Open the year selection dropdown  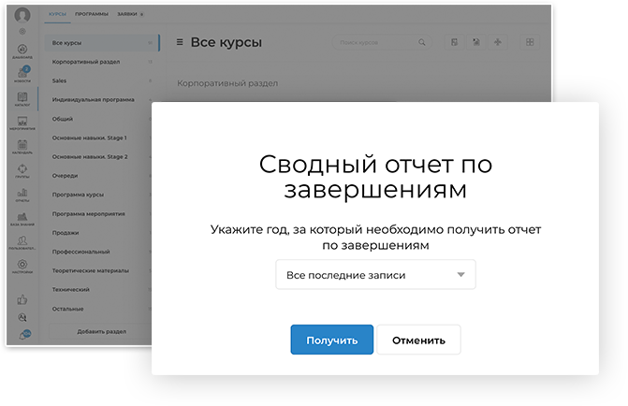tap(375, 275)
